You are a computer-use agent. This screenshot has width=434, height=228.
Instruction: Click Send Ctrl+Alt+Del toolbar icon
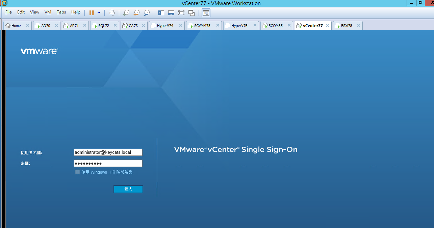pyautogui.click(x=112, y=13)
